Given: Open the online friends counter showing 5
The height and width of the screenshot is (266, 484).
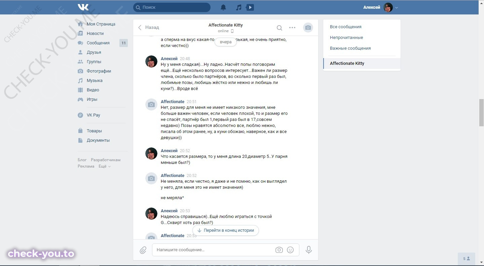Looking at the screenshot, I should tap(467, 259).
